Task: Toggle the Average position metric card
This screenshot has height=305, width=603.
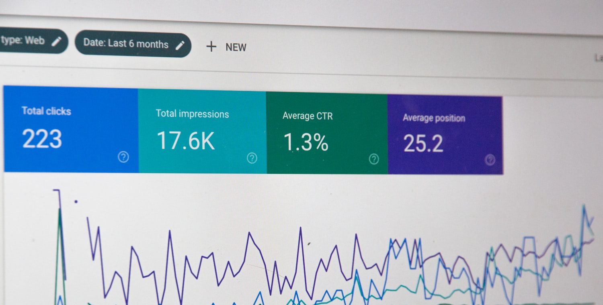Action: 445,134
